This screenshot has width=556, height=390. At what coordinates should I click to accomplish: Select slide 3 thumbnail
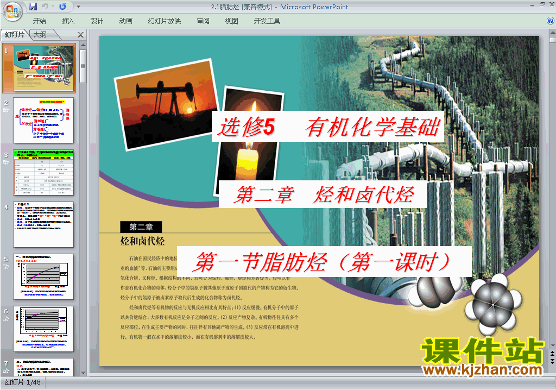43,173
